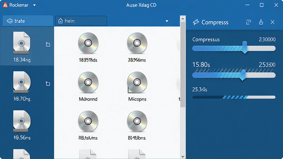Select the trate tab

[x=28, y=21]
